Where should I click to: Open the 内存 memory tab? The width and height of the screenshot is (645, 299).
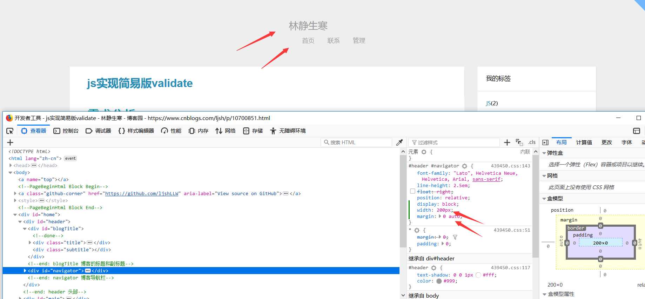[x=198, y=131]
